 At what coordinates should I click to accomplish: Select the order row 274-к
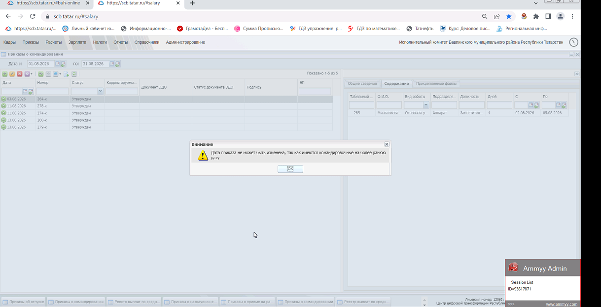coord(166,113)
